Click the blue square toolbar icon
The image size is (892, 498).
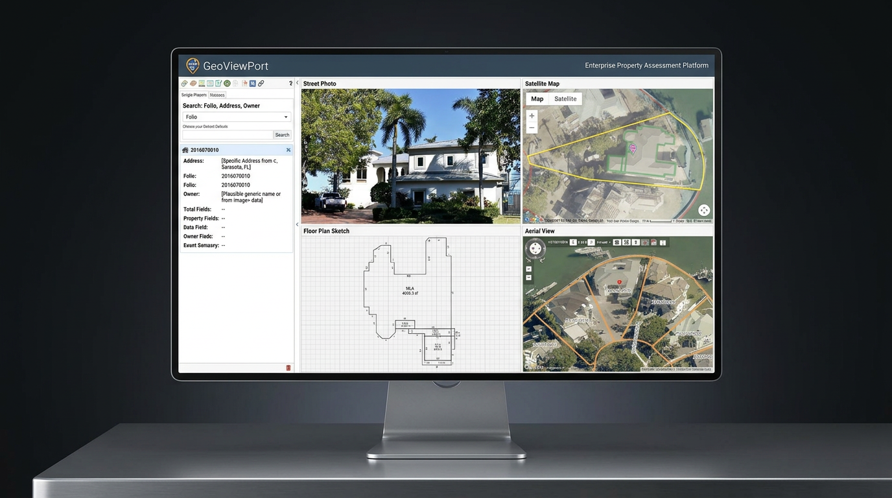coord(252,83)
